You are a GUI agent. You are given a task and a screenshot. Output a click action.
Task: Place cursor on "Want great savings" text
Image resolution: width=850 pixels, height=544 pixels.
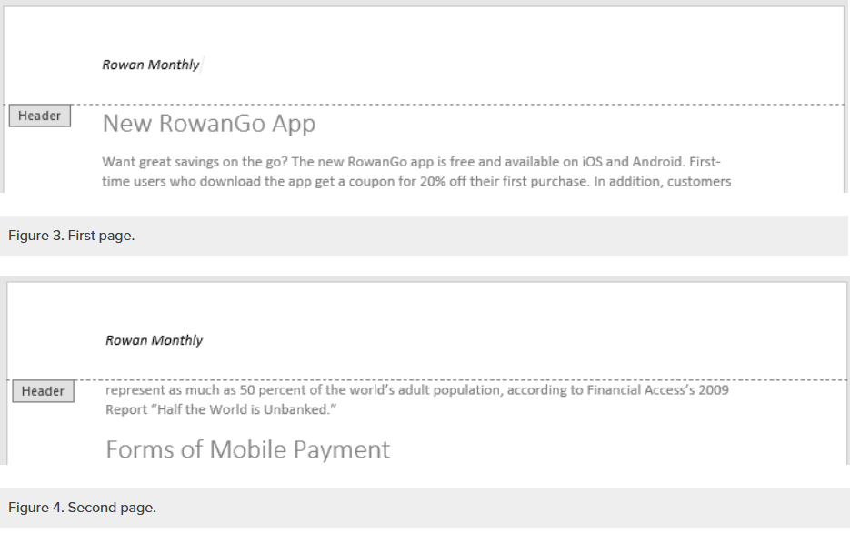point(155,163)
